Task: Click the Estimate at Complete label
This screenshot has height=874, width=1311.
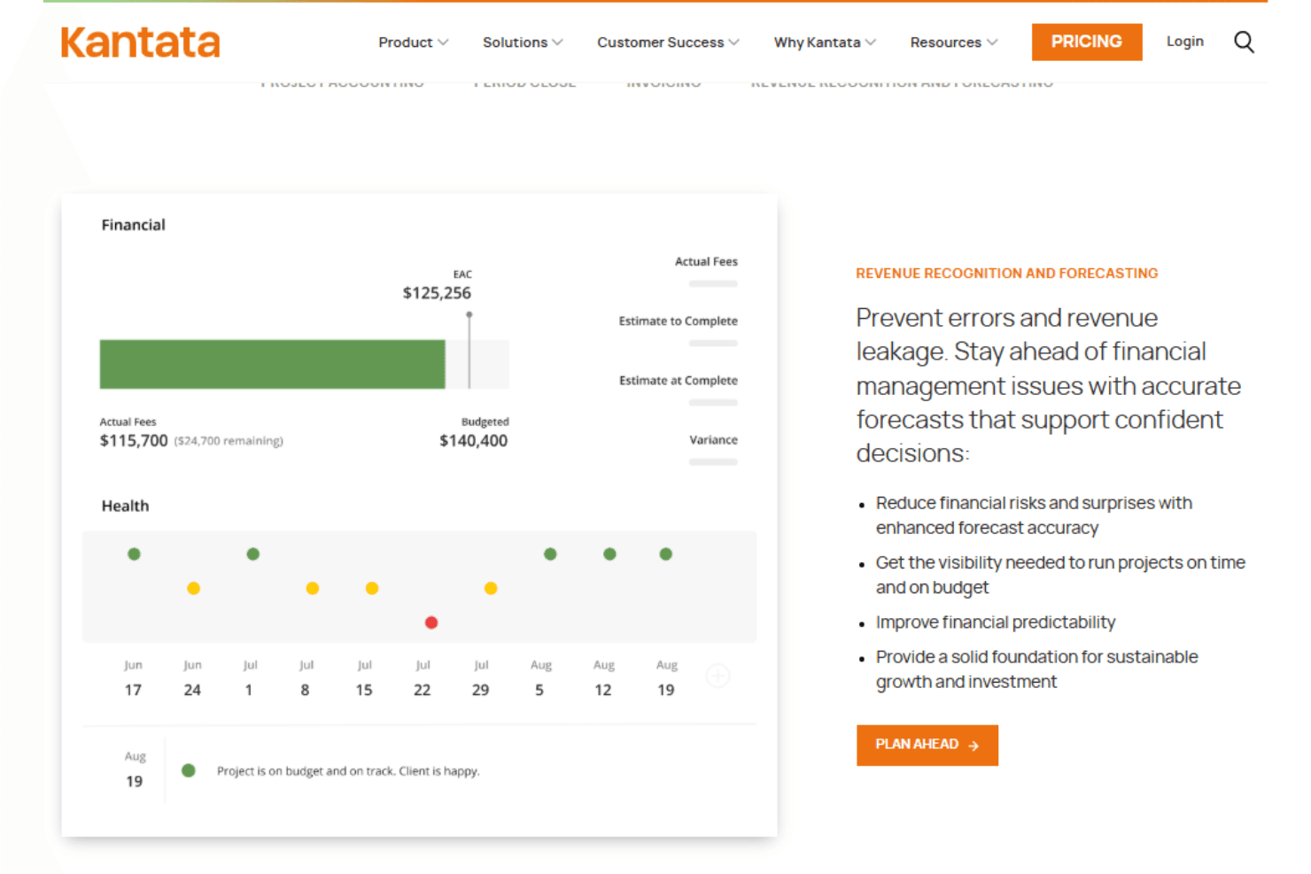Action: (x=678, y=380)
